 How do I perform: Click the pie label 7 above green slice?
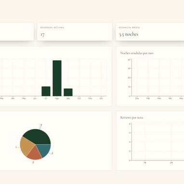tap(41, 126)
